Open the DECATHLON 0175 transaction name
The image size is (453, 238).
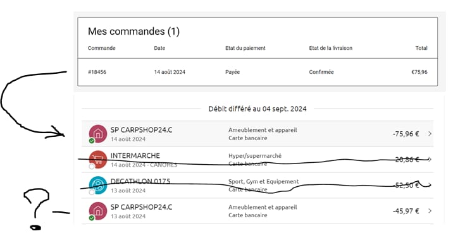click(140, 181)
